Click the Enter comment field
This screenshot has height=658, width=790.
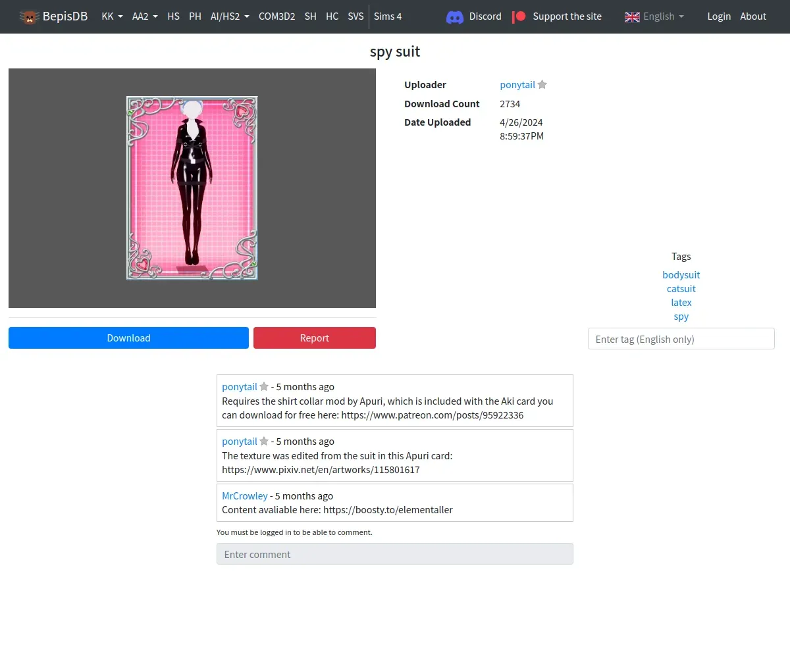[x=395, y=554]
